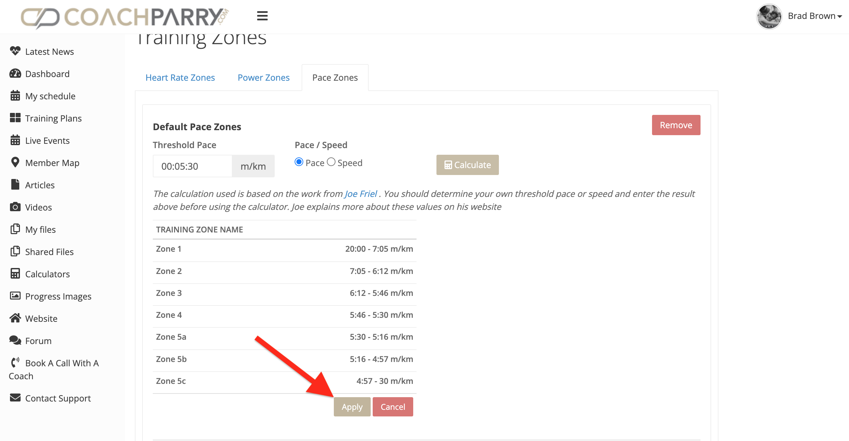Viewport: 849px width, 441px height.
Task: Click the Dashboard gauge icon
Action: 15,73
